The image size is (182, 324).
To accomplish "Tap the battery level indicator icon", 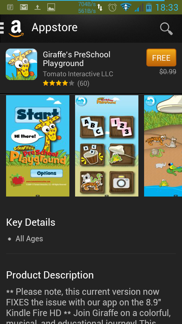I will pos(149,8).
